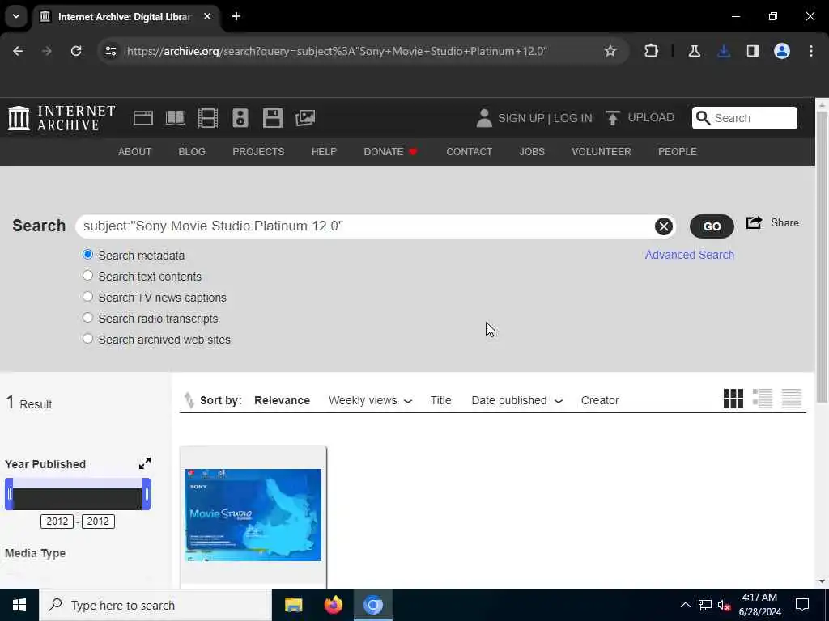Bookmark this page with star icon

point(610,51)
